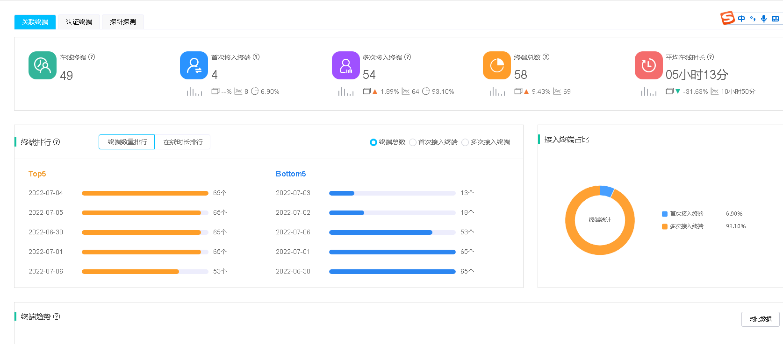783x344 pixels.
Task: Select the 多次接入终端 radio button
Action: 465,142
